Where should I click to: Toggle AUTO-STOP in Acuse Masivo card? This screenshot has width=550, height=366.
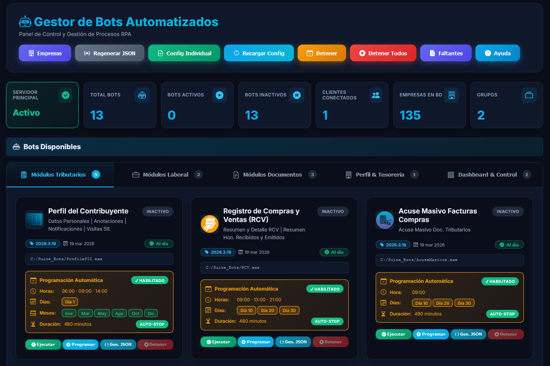(x=502, y=314)
